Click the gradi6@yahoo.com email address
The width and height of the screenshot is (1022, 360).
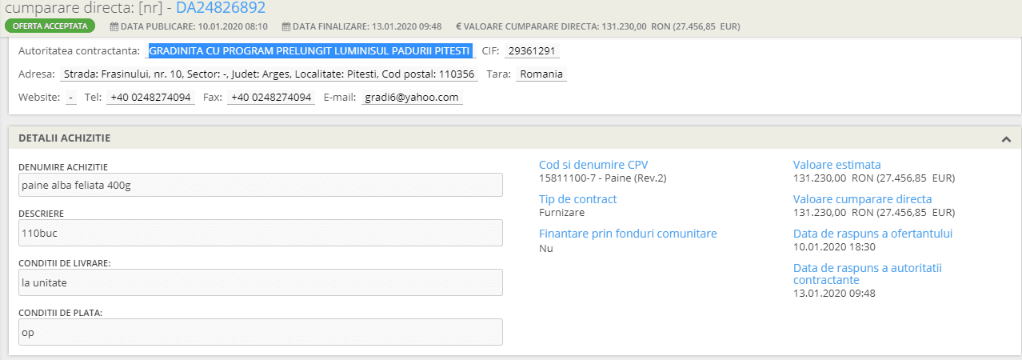point(411,97)
